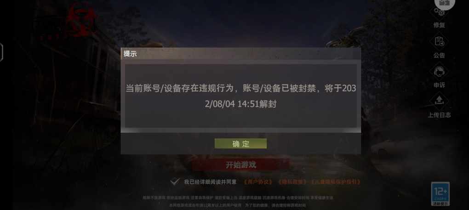Viewport: 469px width, 210px height.
Task: Click the 我已经详细阅读并同意 label text
Action: tap(210, 182)
